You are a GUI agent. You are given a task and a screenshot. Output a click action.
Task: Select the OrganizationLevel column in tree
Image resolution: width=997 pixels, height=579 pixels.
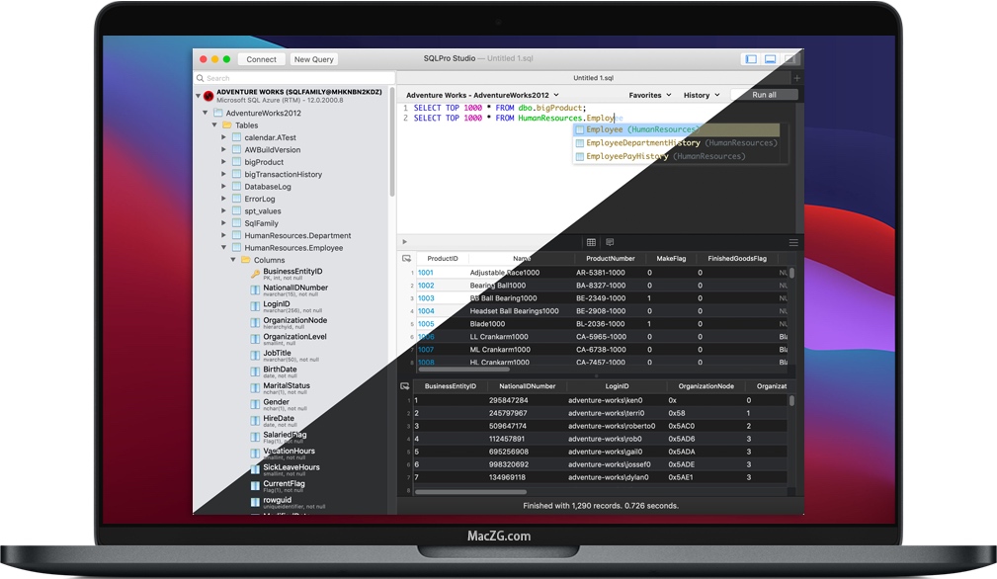click(x=295, y=337)
